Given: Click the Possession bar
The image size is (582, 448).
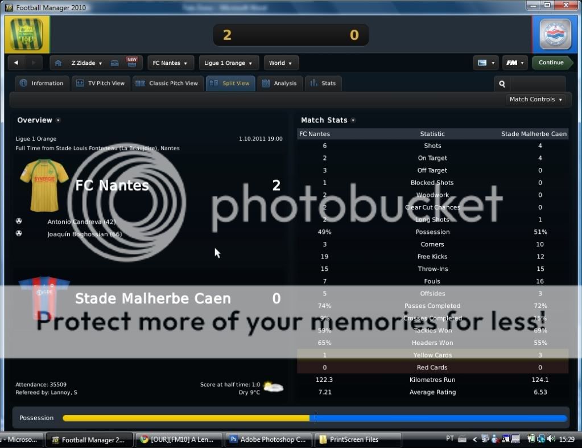Looking at the screenshot, I should pos(315,418).
